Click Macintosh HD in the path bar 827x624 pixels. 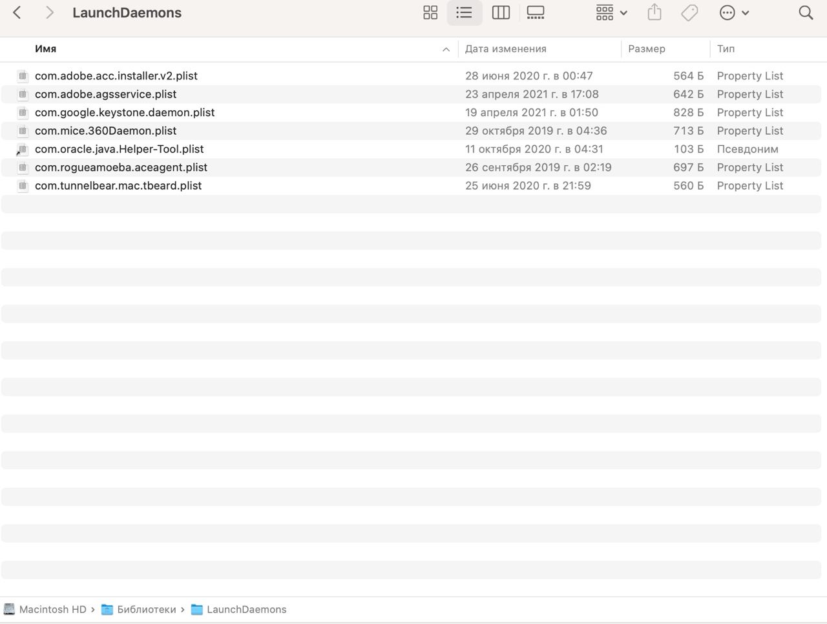coord(53,609)
